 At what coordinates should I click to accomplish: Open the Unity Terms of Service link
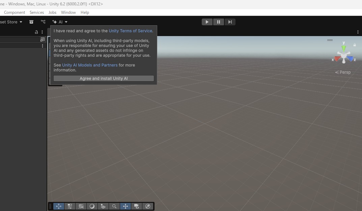click(131, 31)
